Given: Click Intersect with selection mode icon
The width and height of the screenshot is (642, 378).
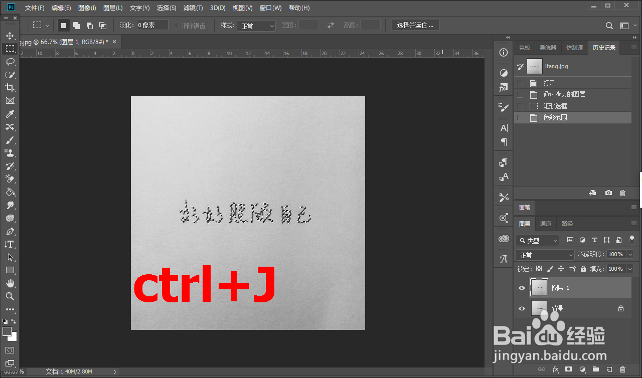Looking at the screenshot, I should point(103,25).
